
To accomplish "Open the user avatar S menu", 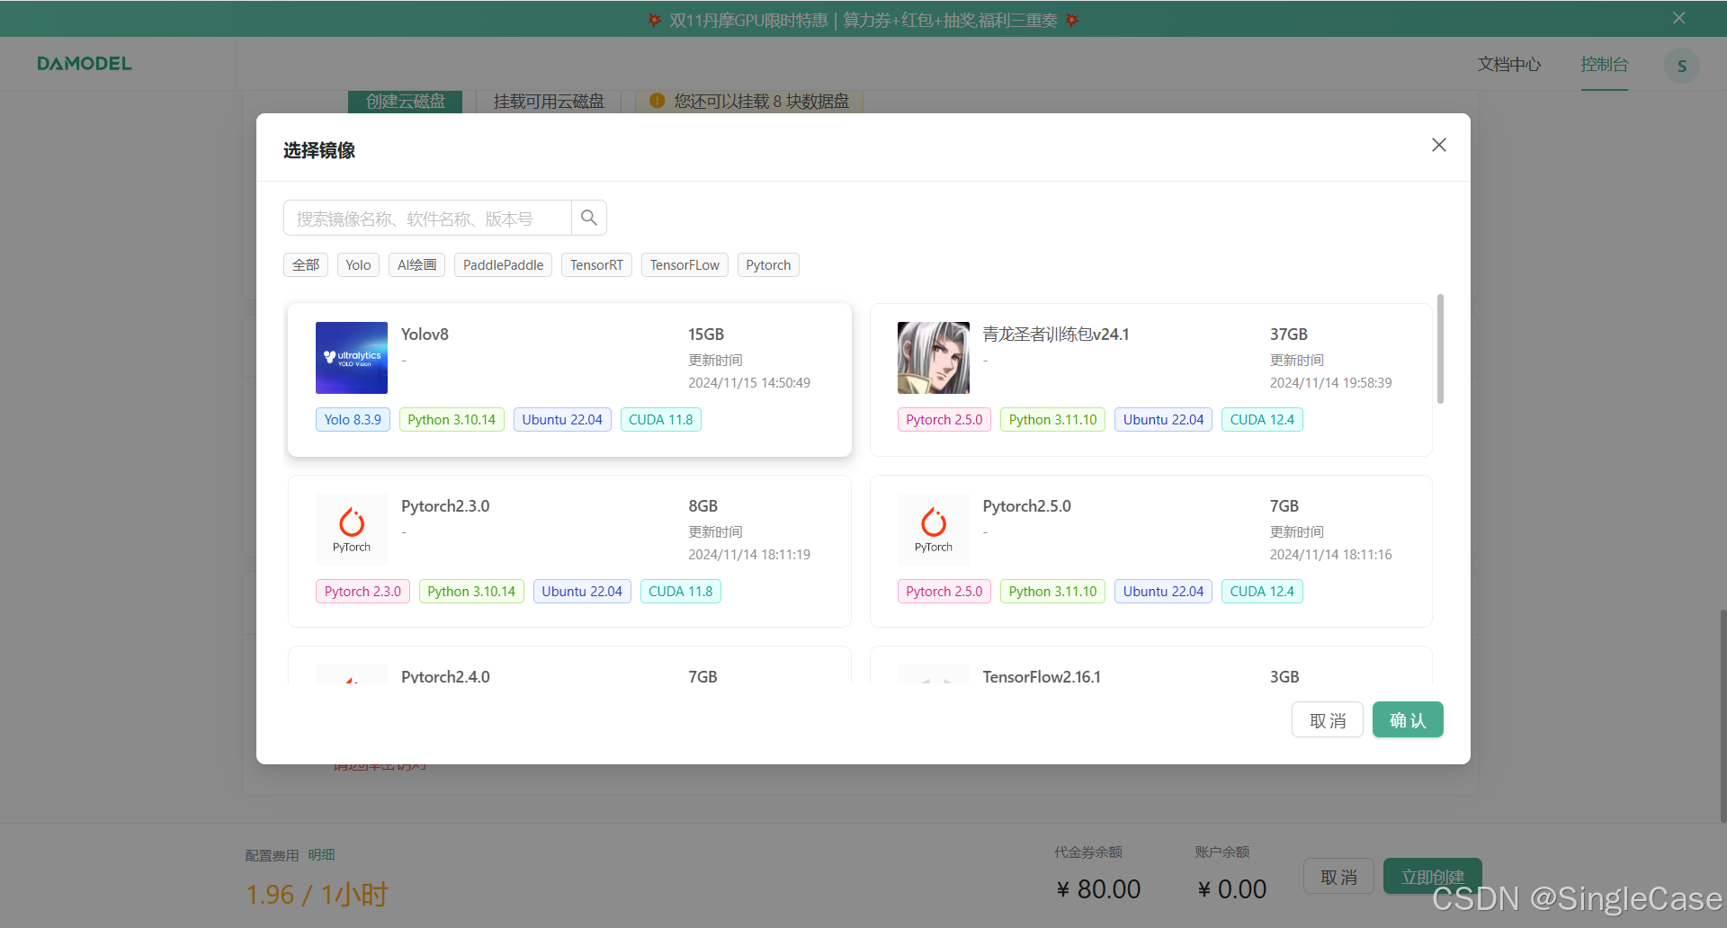I will [1681, 66].
